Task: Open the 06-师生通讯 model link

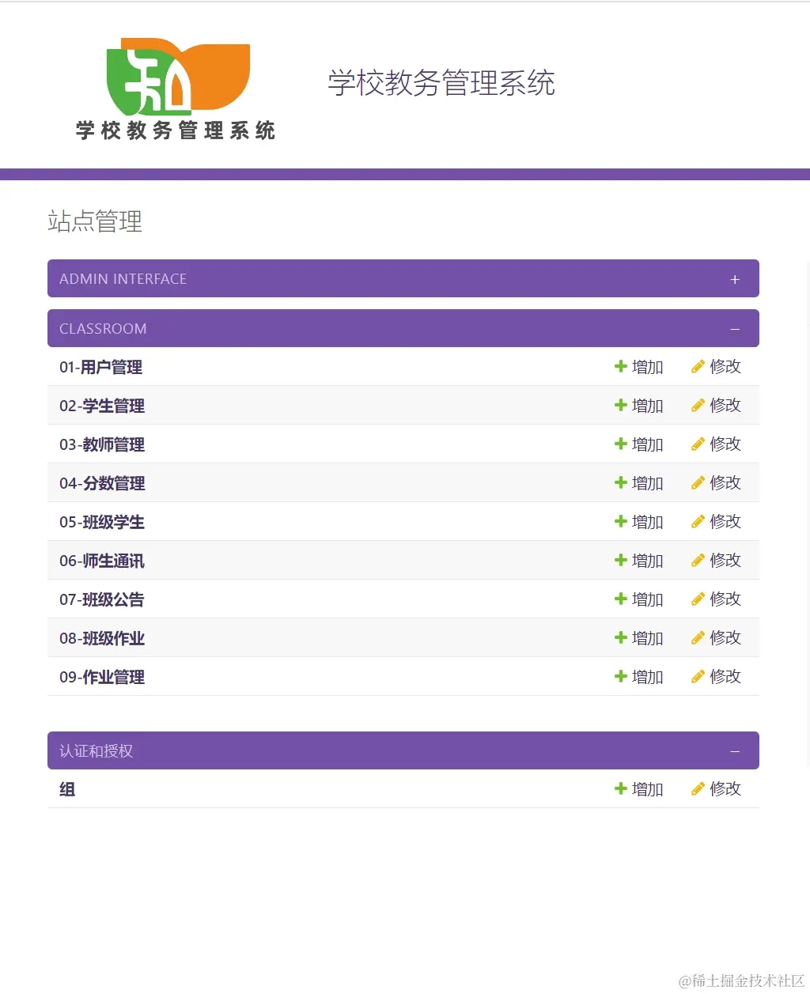Action: pyautogui.click(x=102, y=561)
